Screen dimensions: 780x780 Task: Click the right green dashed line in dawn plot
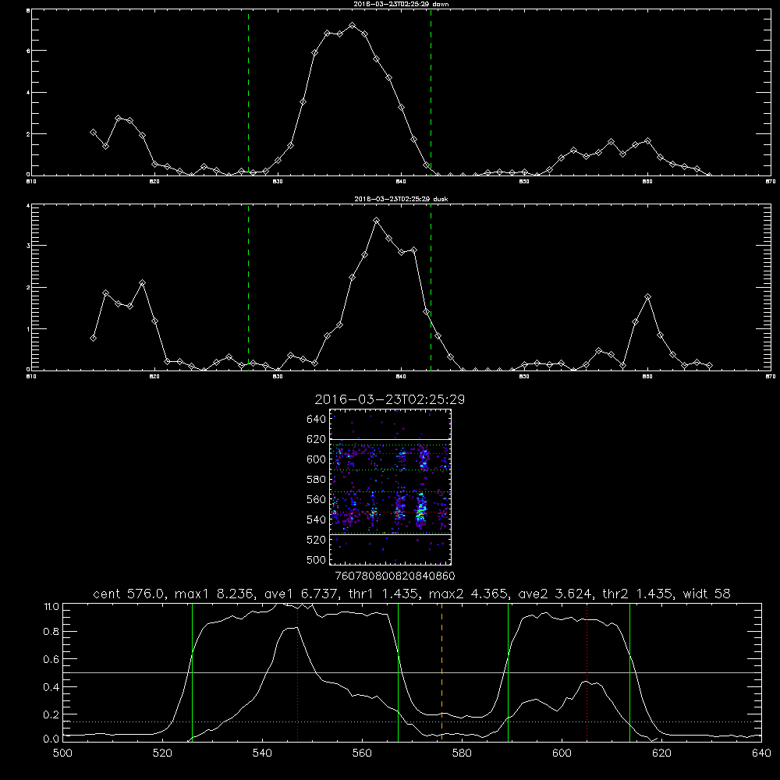[x=431, y=92]
